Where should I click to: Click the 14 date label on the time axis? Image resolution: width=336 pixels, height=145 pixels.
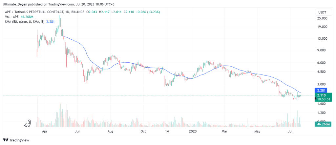click(167, 131)
